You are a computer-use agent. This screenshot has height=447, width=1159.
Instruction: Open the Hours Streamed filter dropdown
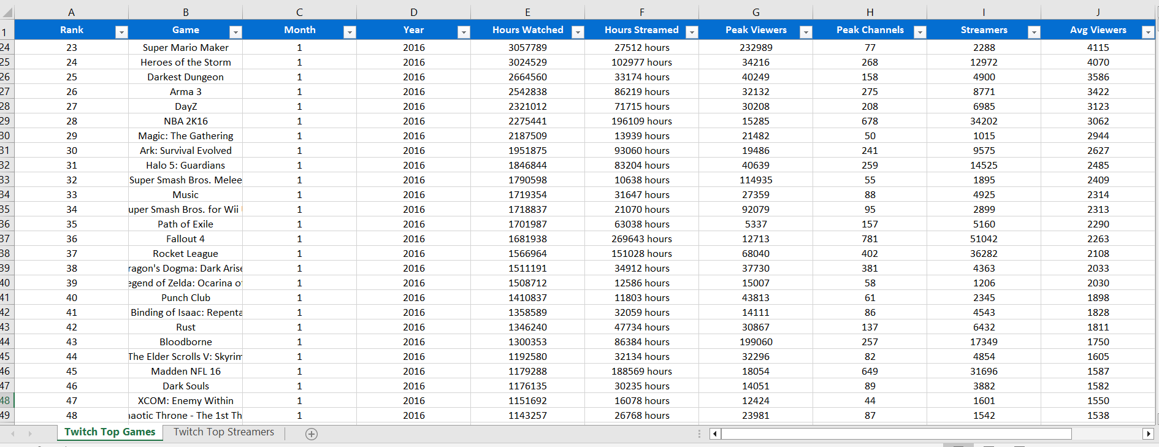(692, 32)
